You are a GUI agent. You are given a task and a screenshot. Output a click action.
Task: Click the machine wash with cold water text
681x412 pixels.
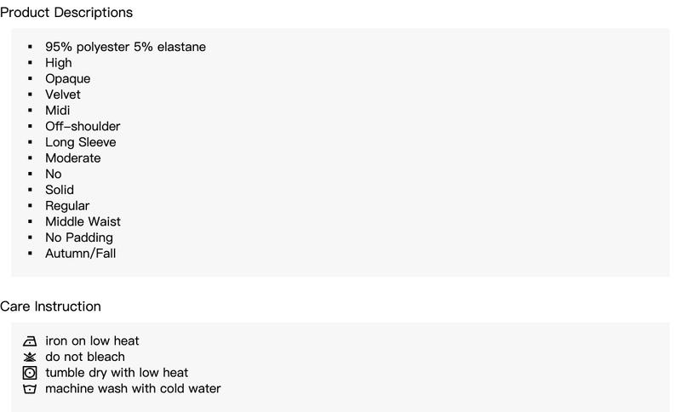click(133, 388)
